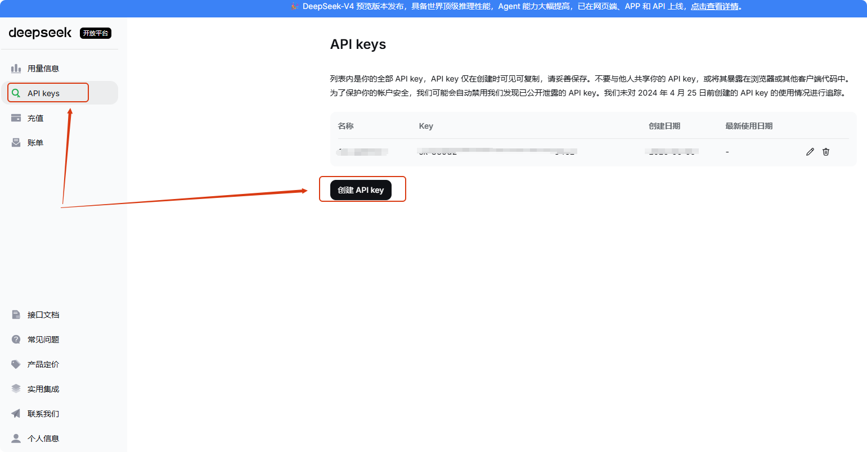Click the 创建 API key button

click(361, 190)
